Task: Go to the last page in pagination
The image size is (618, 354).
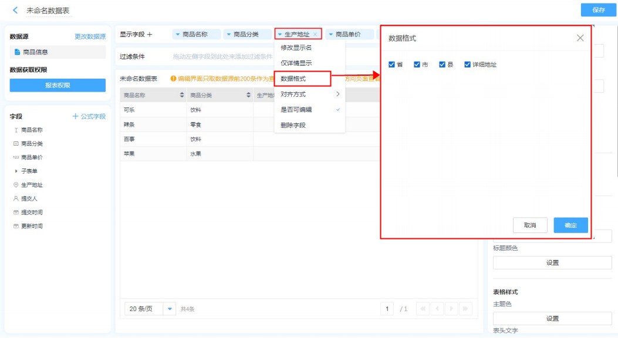Action: pos(465,309)
